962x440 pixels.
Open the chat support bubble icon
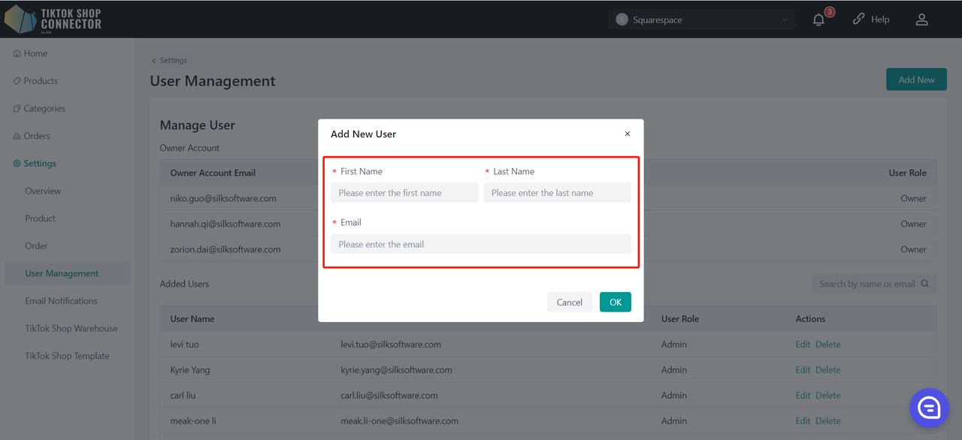click(929, 408)
